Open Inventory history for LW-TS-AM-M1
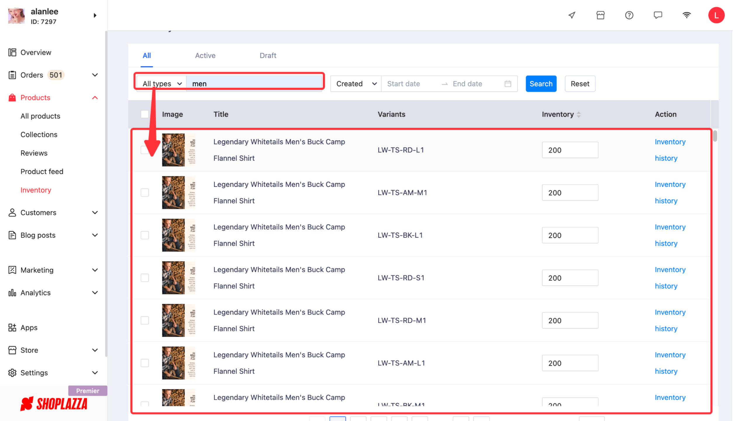The width and height of the screenshot is (733, 421). 670,193
